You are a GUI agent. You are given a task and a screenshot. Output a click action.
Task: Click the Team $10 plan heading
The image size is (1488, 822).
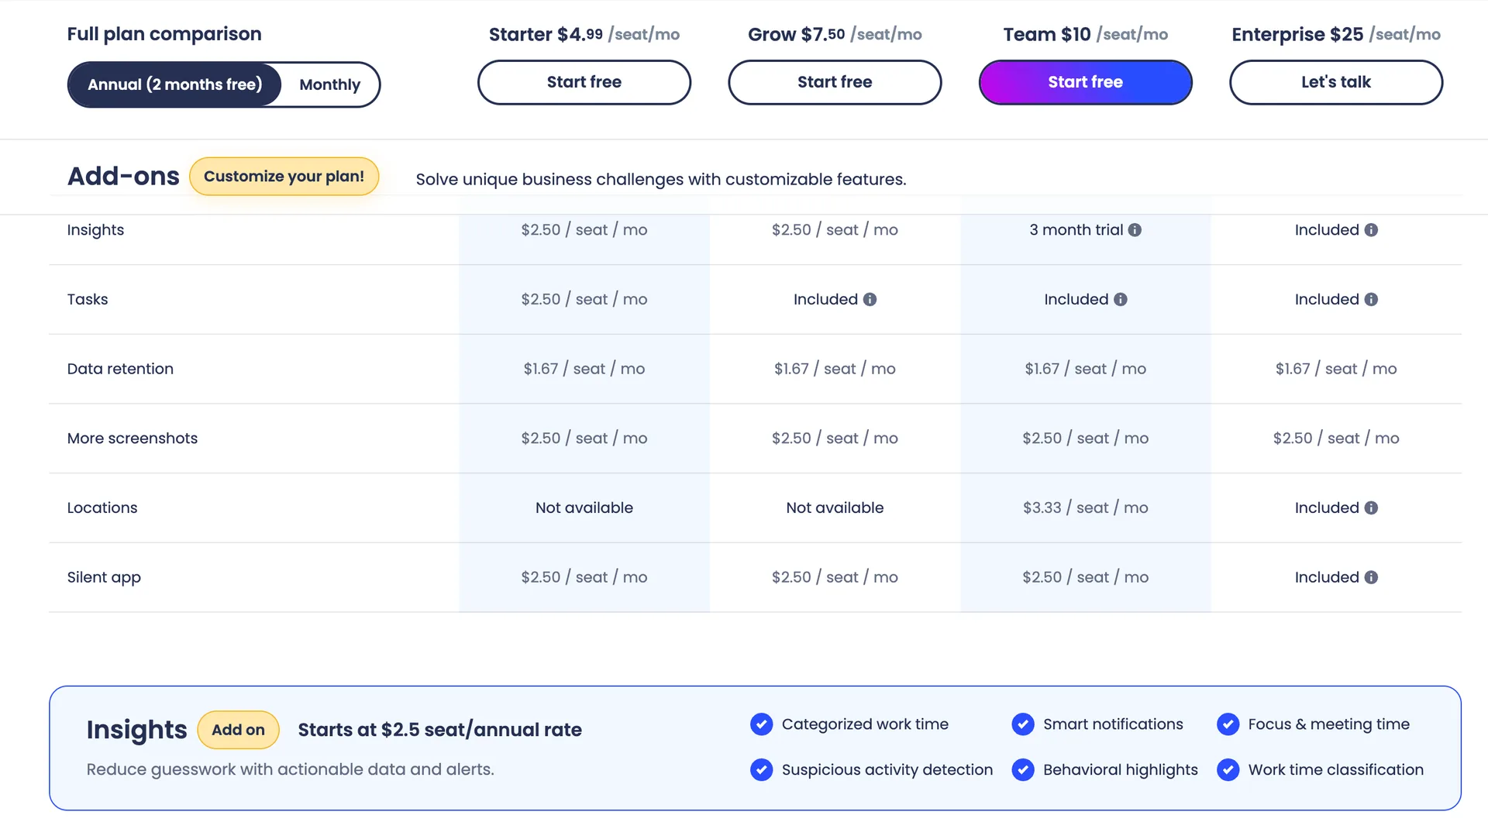[x=1086, y=35]
